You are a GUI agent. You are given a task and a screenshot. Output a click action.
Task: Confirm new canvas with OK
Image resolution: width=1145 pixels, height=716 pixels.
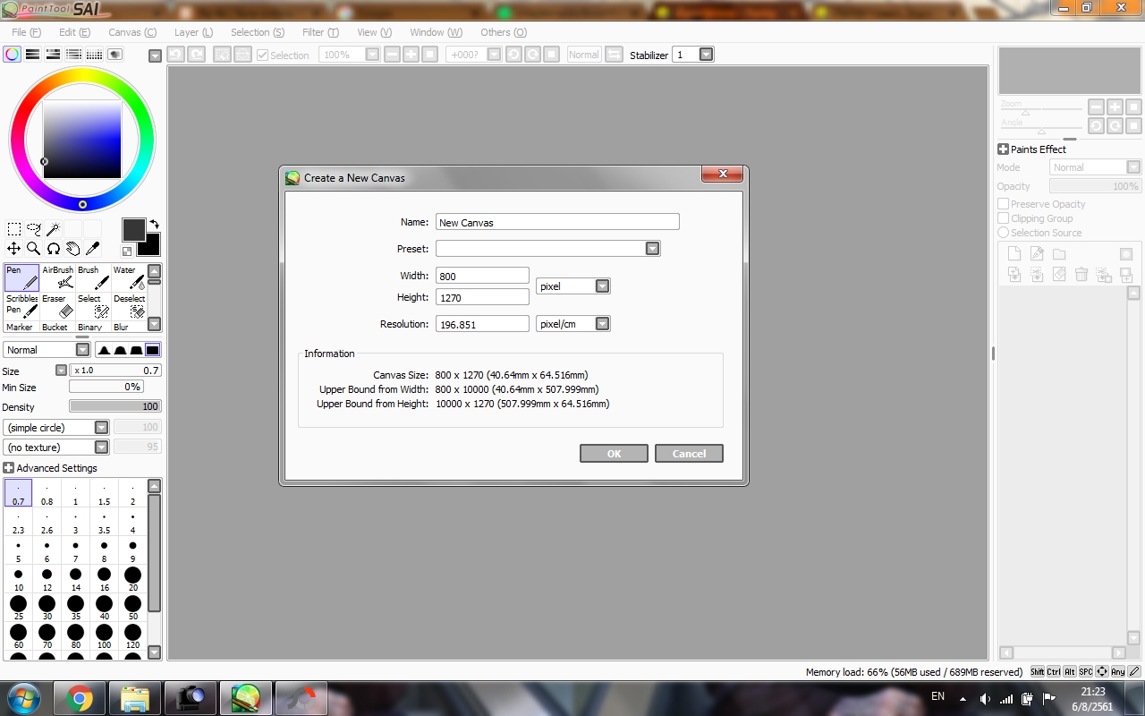pos(614,454)
